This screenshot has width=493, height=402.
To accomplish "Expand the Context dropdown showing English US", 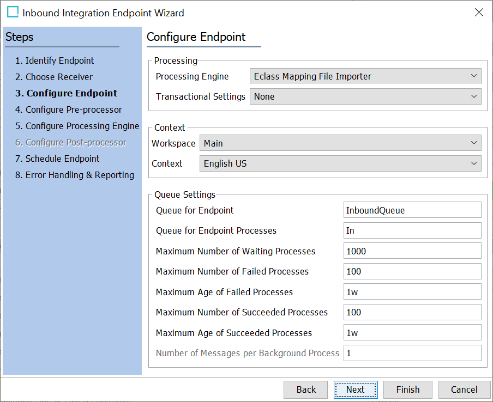I will click(x=340, y=163).
